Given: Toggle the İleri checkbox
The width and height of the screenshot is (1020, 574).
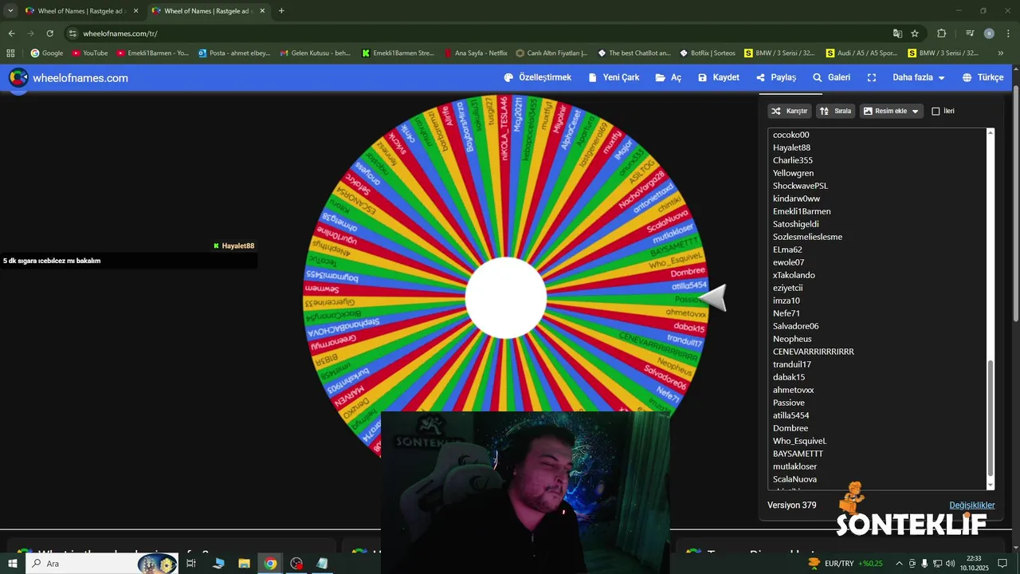Looking at the screenshot, I should tap(936, 111).
